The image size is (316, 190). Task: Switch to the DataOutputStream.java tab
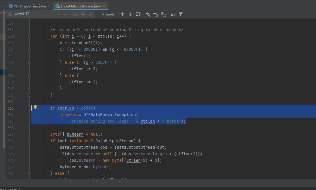point(81,6)
